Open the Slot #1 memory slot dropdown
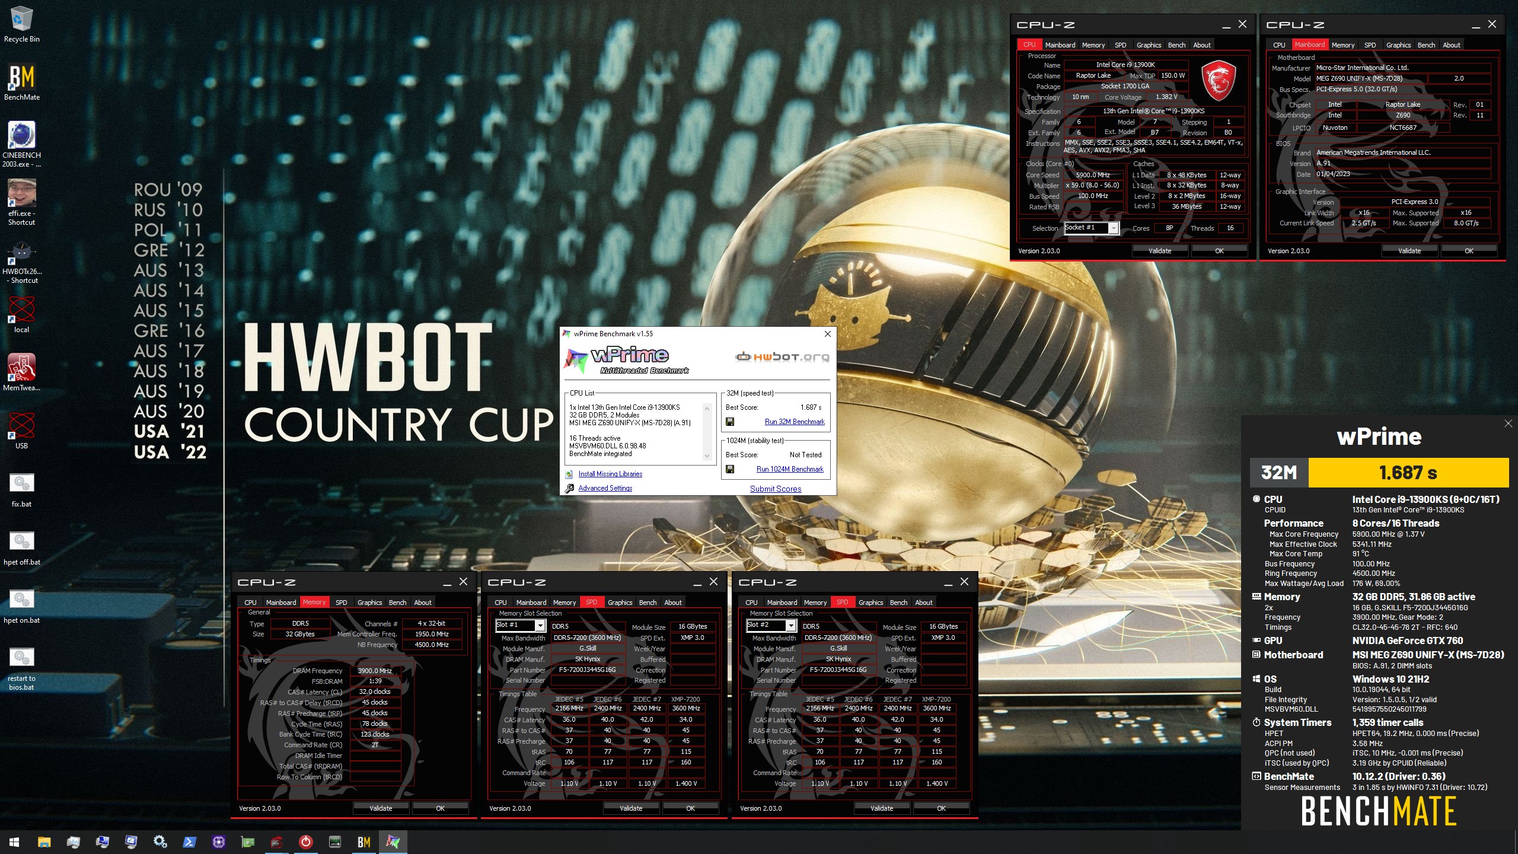Viewport: 1518px width, 854px height. click(x=540, y=625)
